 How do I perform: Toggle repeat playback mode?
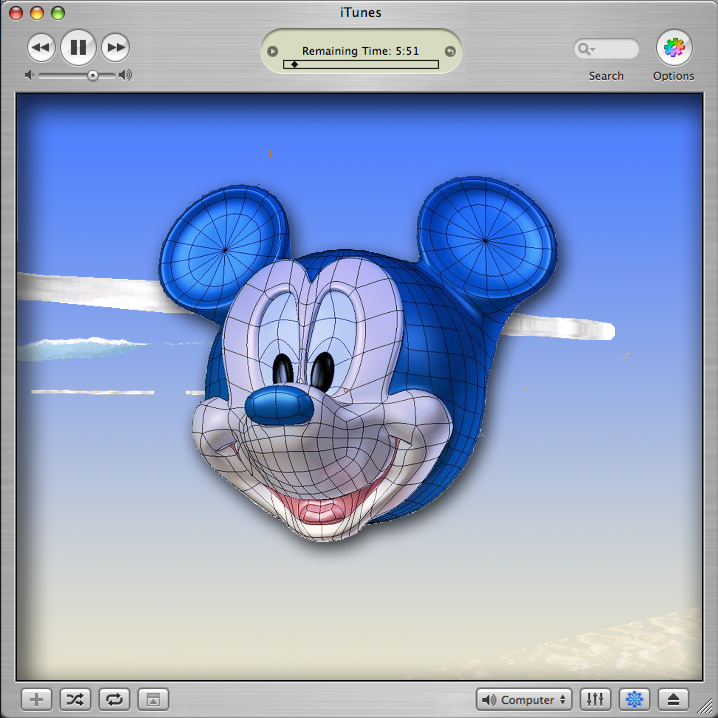[114, 700]
